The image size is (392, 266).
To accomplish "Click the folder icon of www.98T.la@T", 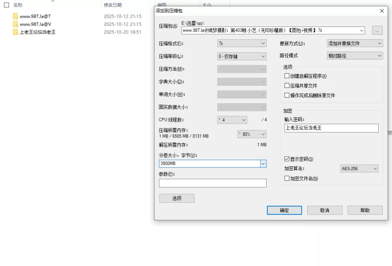I will [x=16, y=16].
